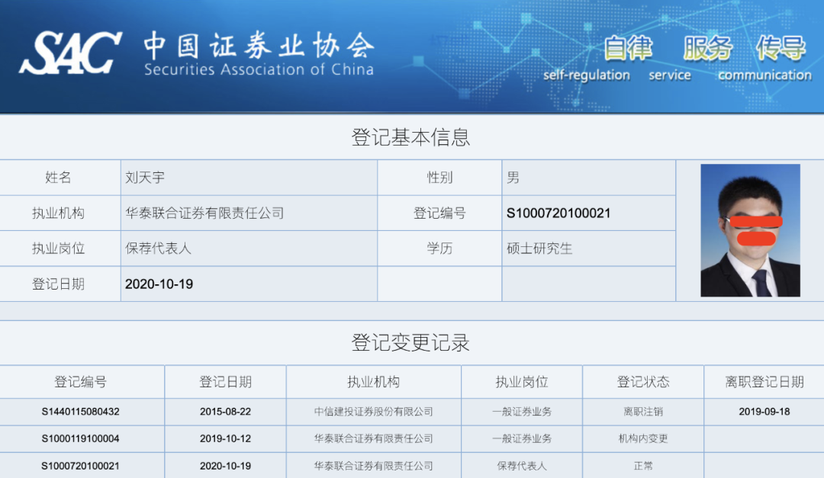The width and height of the screenshot is (824, 478).
Task: Click the registrant's ID photo
Action: click(x=750, y=230)
